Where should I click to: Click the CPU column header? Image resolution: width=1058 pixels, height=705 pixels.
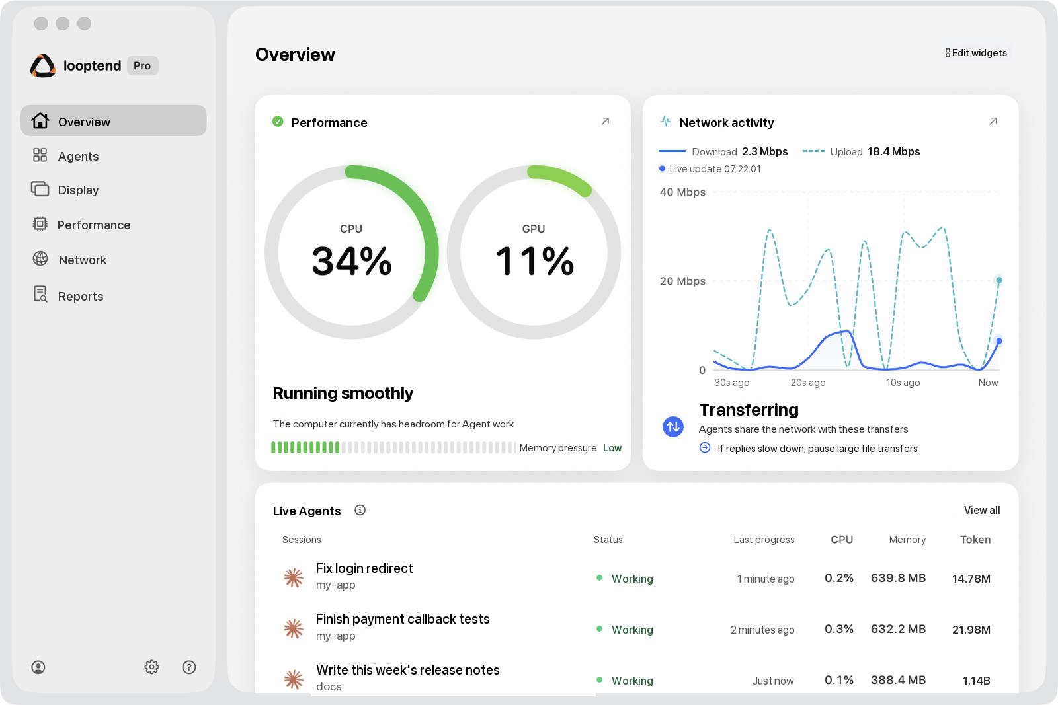click(842, 540)
